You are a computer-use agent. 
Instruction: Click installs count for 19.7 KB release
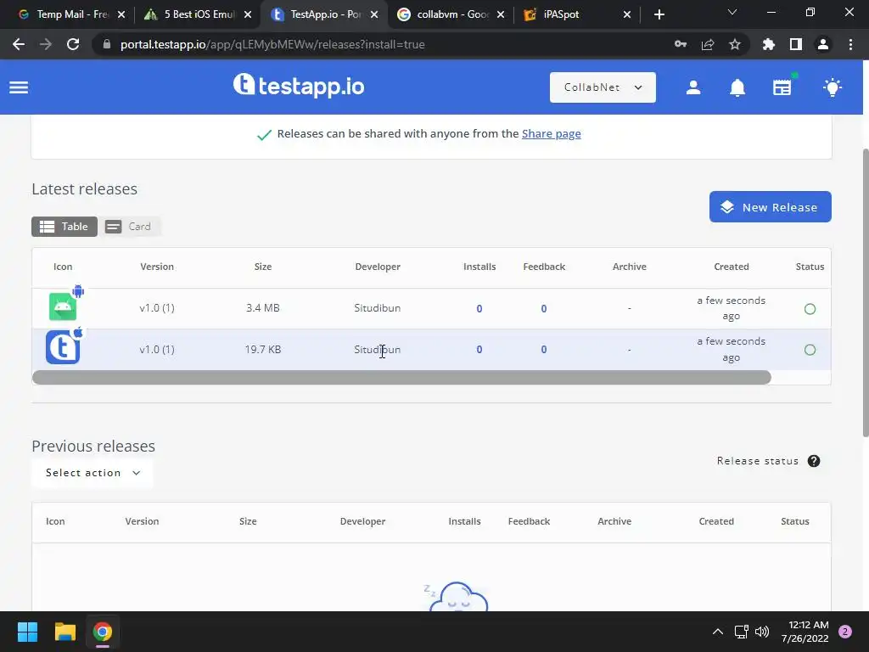(479, 350)
